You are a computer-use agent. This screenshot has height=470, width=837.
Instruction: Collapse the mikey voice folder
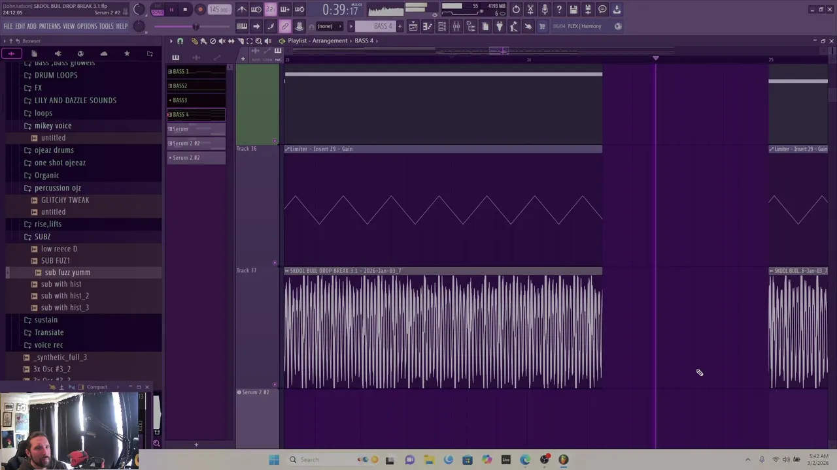pos(53,125)
